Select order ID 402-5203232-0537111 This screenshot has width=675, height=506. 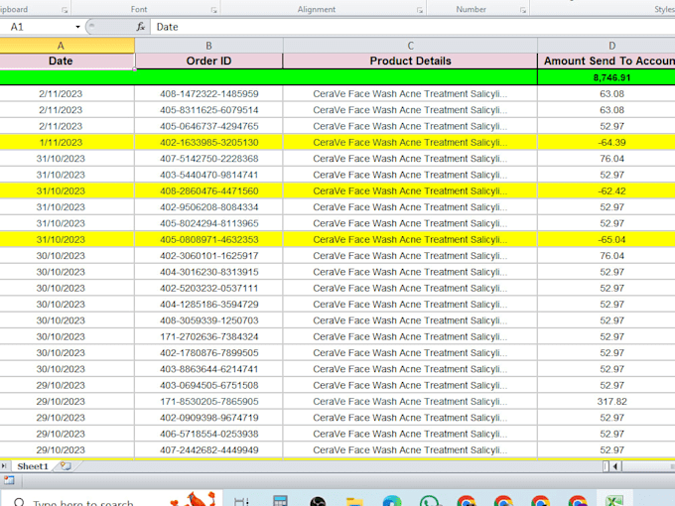pos(208,289)
